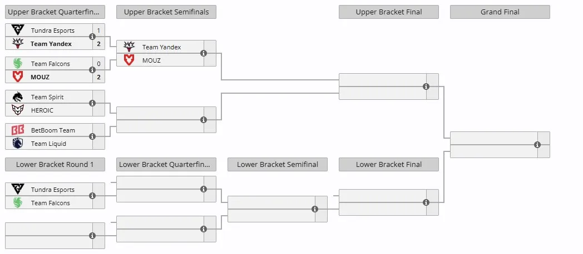Click info icon for BetBoom vs Liquid match

[92, 137]
